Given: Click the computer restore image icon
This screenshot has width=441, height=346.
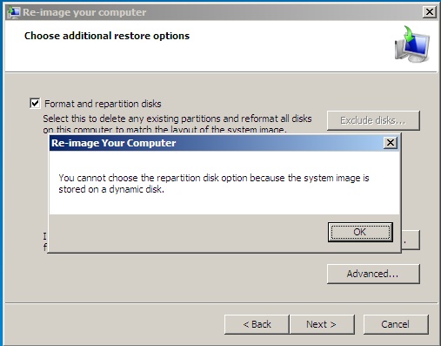Looking at the screenshot, I should pos(411,44).
